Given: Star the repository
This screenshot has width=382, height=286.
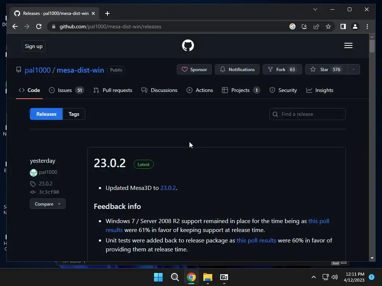Looking at the screenshot, I should point(326,70).
